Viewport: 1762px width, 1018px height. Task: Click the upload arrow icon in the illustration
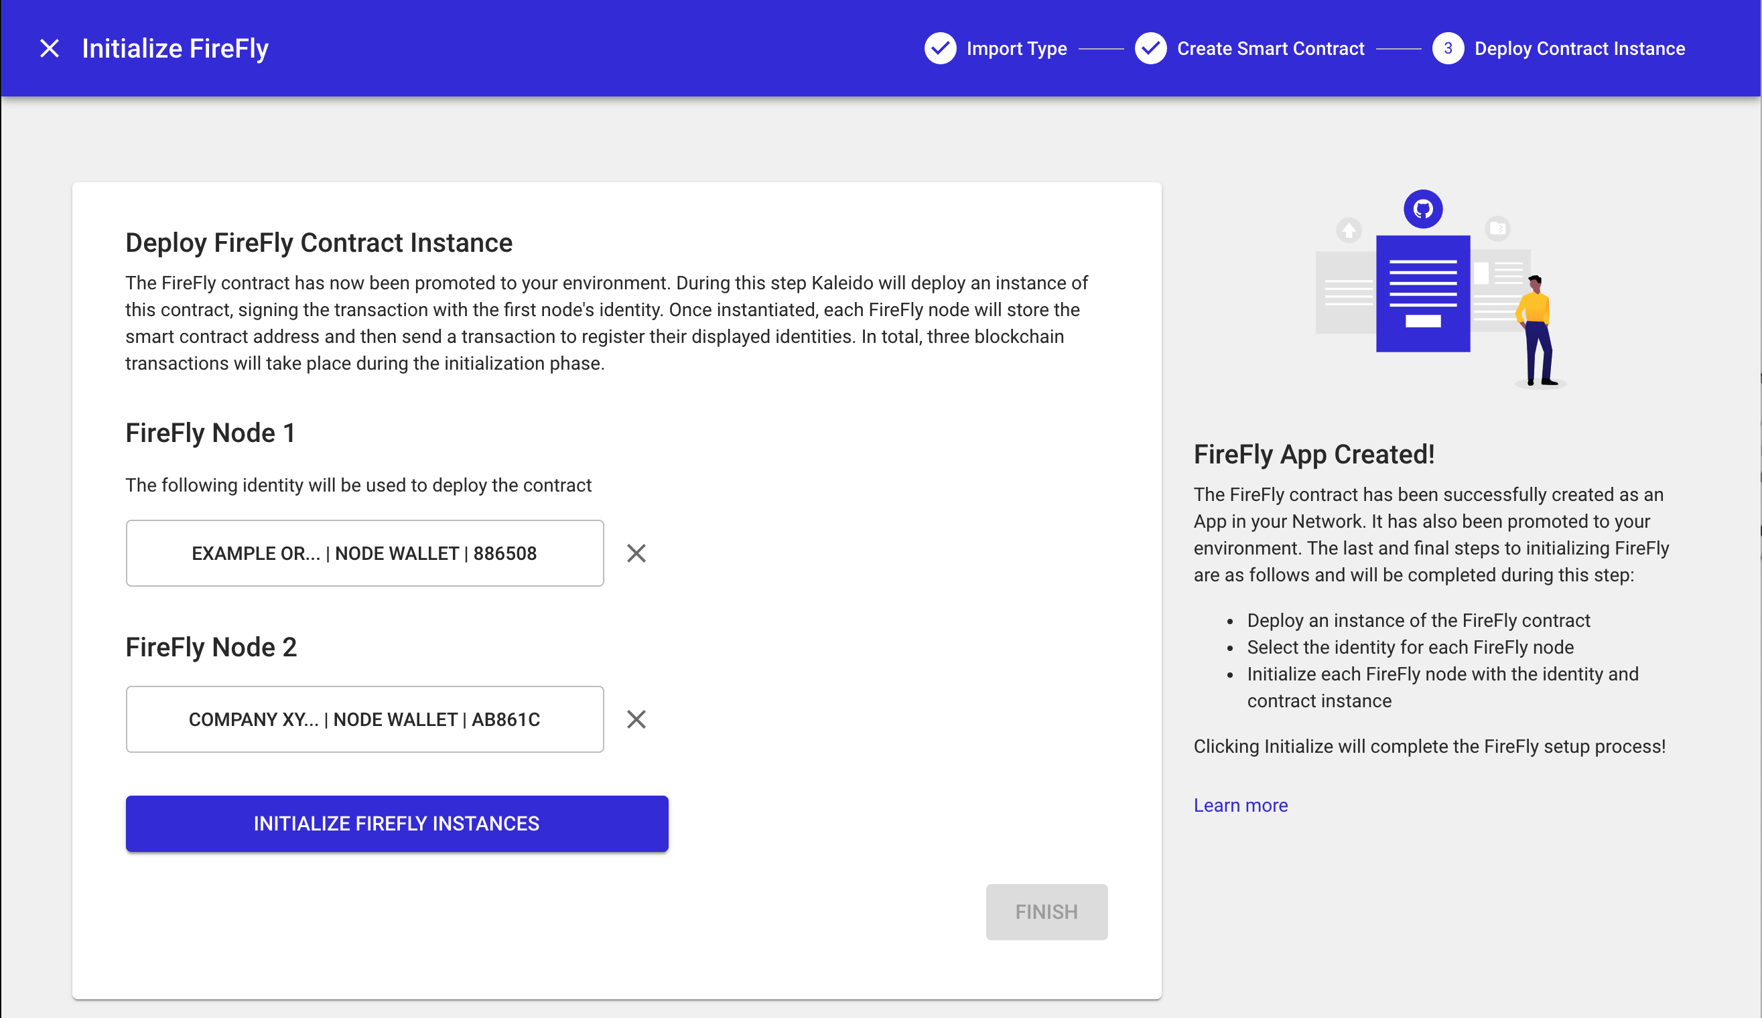point(1349,229)
